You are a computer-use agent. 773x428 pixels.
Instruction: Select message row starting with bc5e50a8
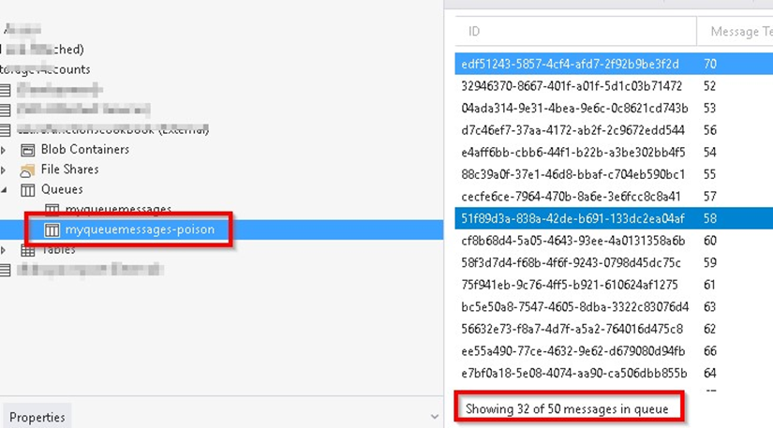tap(570, 306)
